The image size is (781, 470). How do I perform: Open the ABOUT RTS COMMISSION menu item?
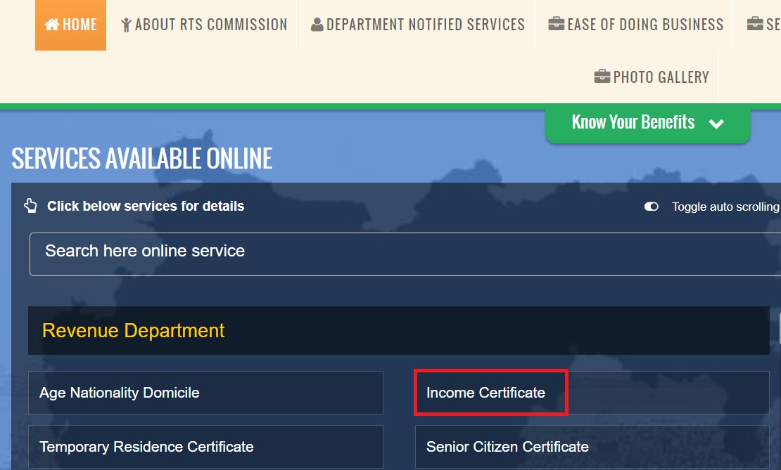click(203, 25)
